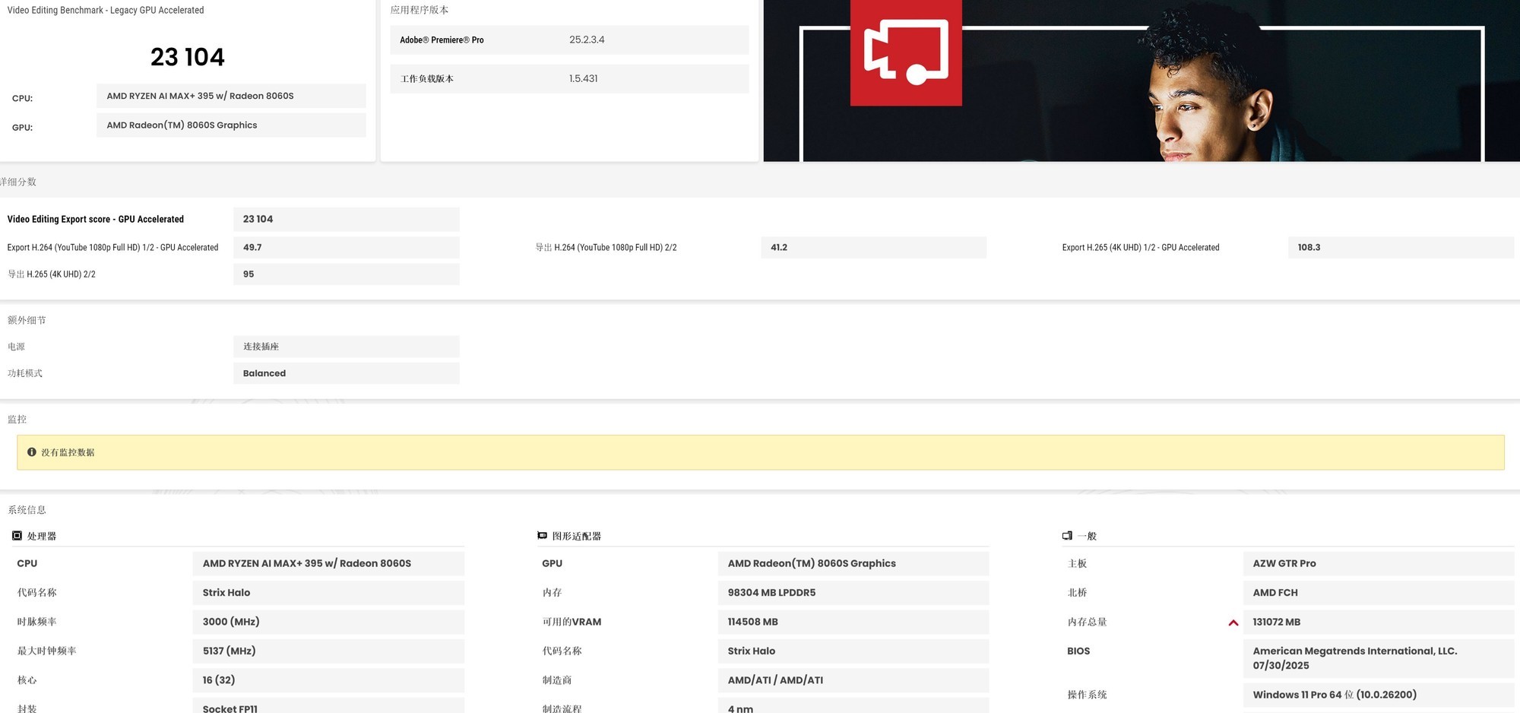Select the Adobe Premiere Pro version 25.2.3.4
1520x713 pixels.
(587, 40)
